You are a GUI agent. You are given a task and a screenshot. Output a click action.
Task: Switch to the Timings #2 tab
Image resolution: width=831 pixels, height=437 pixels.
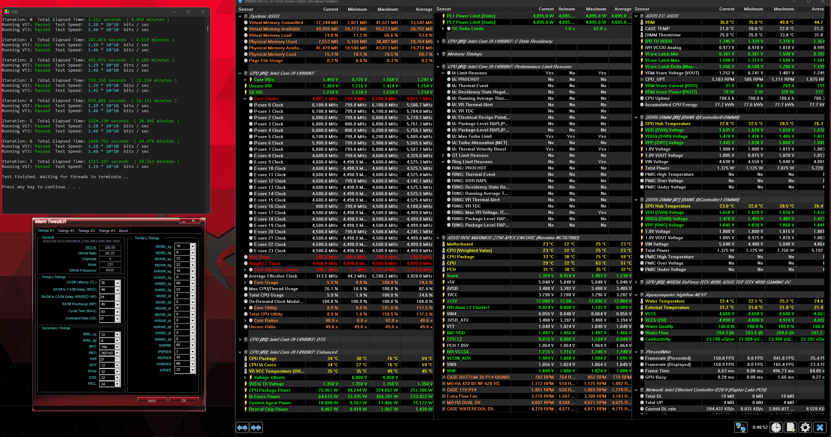point(66,231)
